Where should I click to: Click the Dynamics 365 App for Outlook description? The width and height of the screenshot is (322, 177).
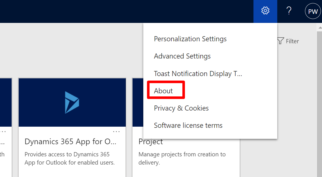click(69, 158)
